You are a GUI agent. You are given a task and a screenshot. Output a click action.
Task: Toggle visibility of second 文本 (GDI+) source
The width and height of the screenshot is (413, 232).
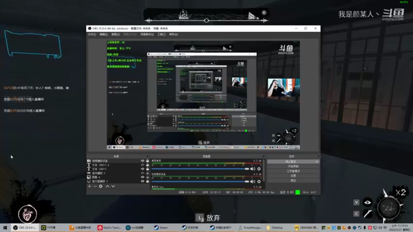click(142, 169)
